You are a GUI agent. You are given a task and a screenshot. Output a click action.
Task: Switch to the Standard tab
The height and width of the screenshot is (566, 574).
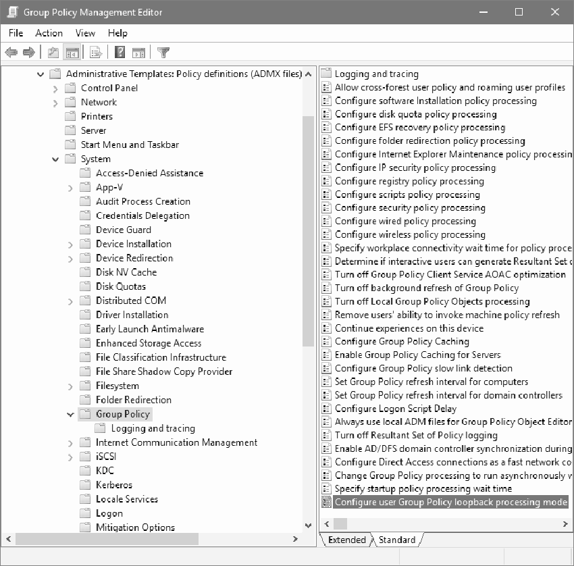point(397,540)
